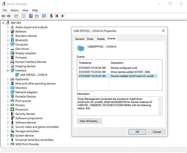Click the Update device driver toolbar icon
The image size is (187, 153).
[52, 16]
